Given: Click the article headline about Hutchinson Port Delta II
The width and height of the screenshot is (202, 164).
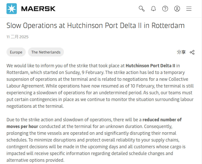Looking at the screenshot, I should point(95,25).
